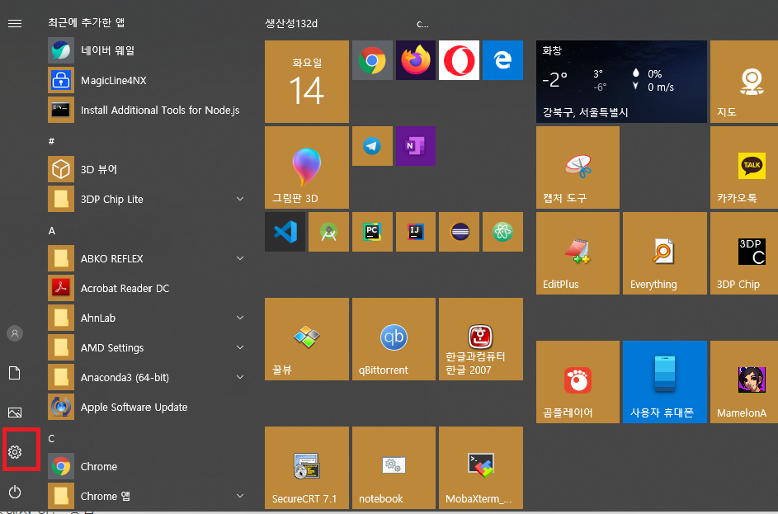Launch Atom editor tile

(502, 232)
